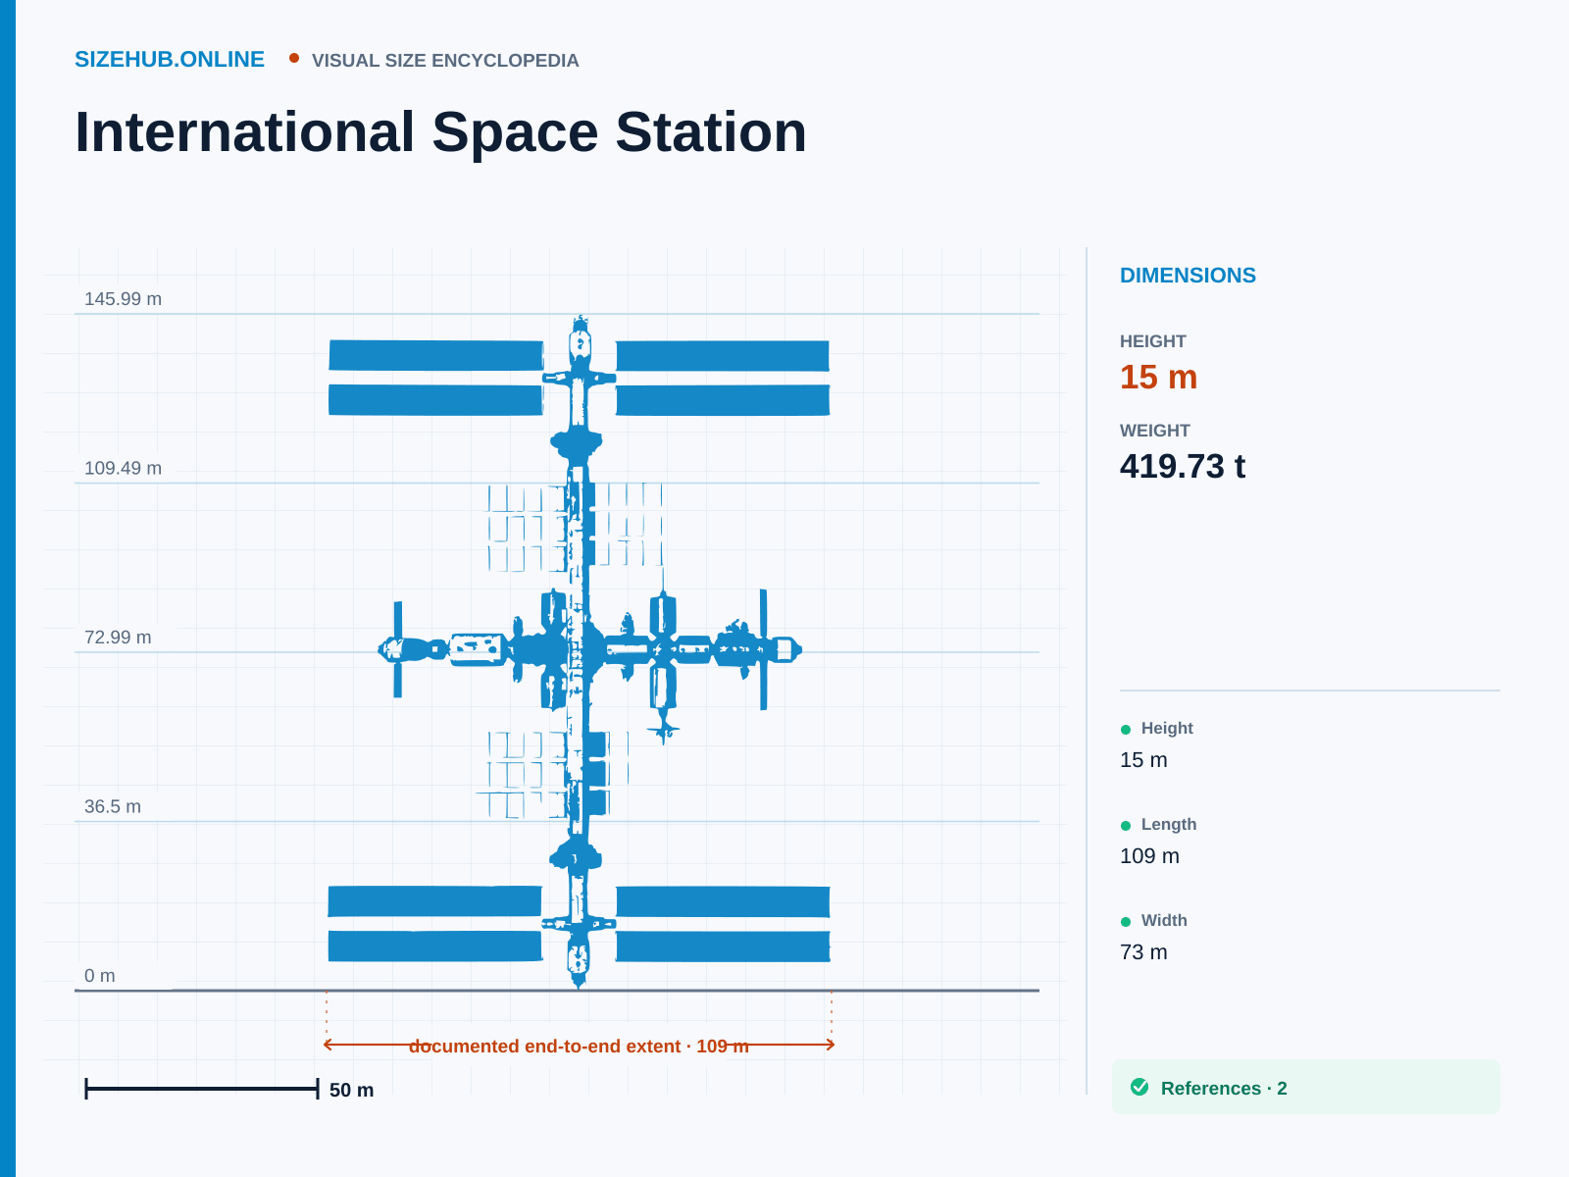Select the International Space Station title
1569x1177 pixels.
[440, 131]
